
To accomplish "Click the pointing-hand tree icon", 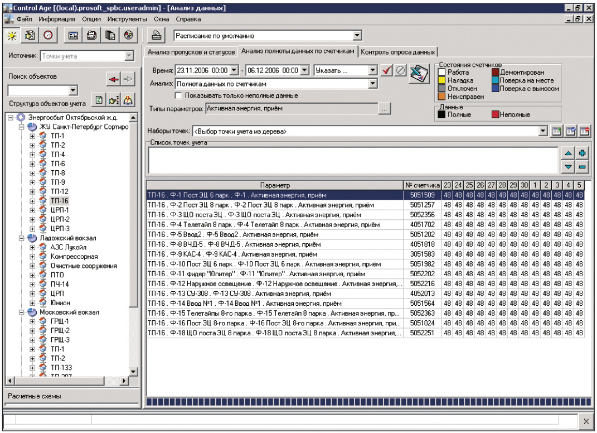I will [114, 100].
